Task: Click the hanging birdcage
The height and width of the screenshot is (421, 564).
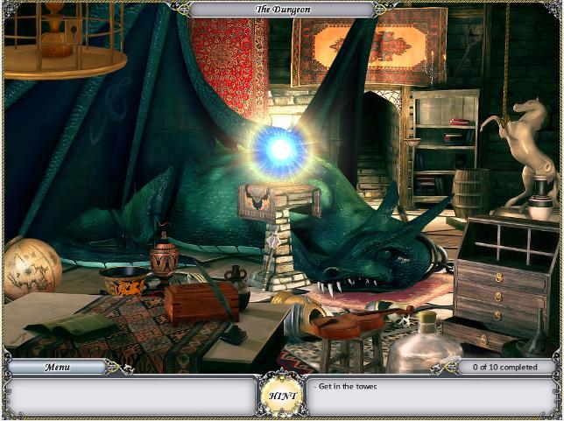Action: click(63, 40)
